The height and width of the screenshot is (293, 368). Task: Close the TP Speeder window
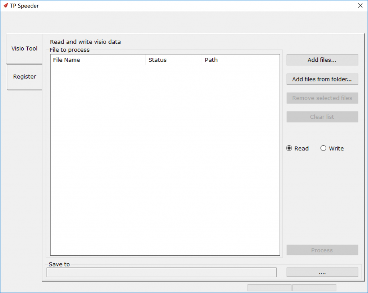click(x=360, y=5)
